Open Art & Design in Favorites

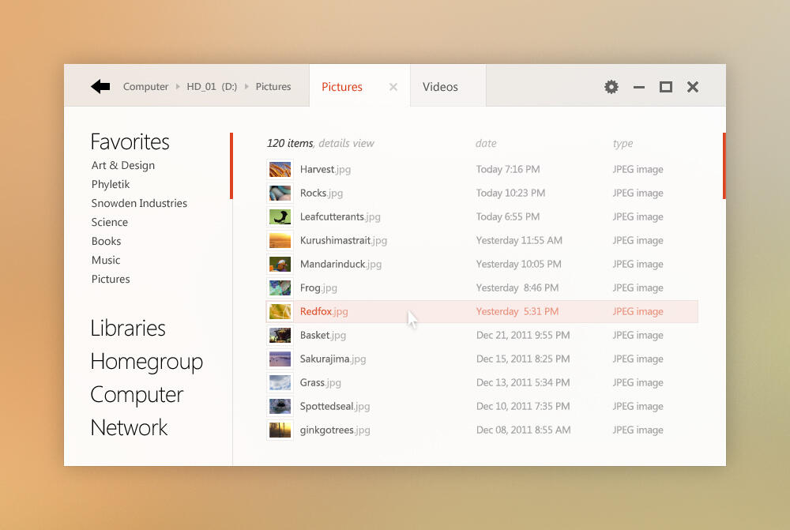[x=123, y=165]
